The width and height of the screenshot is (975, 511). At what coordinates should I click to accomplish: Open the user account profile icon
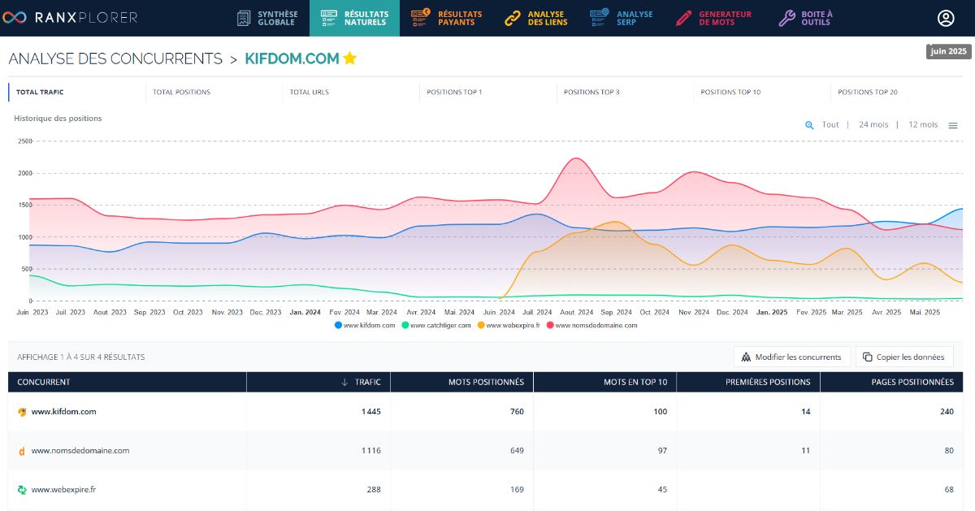point(945,18)
